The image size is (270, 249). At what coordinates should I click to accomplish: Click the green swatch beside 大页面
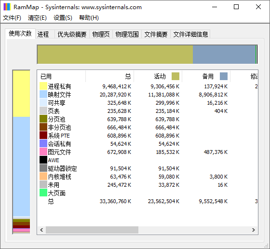[43, 193]
